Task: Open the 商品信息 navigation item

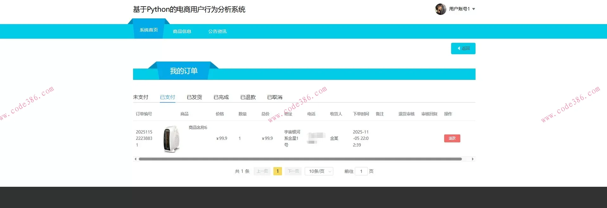Action: (182, 31)
